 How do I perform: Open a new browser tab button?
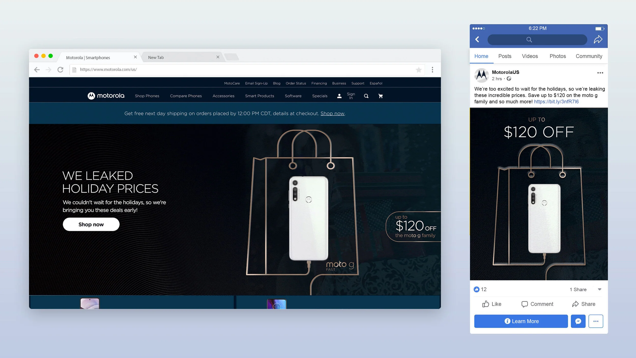pos(232,57)
